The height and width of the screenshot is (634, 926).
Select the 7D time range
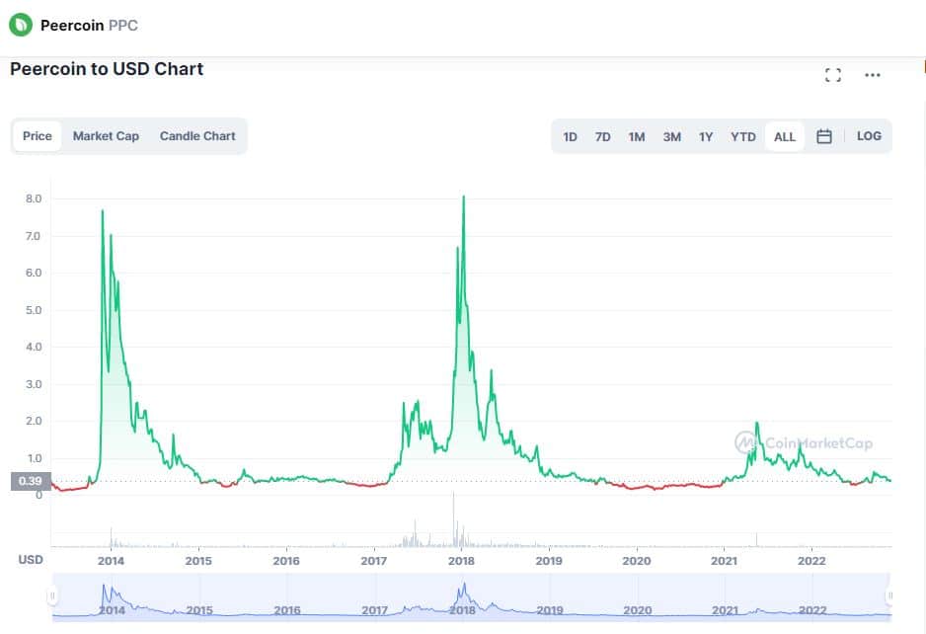point(602,137)
